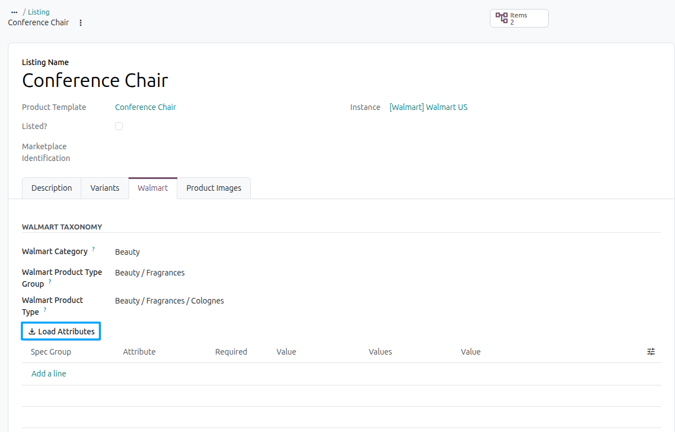This screenshot has width=675, height=432.
Task: Click Add a line in attributes table
Action: (49, 374)
